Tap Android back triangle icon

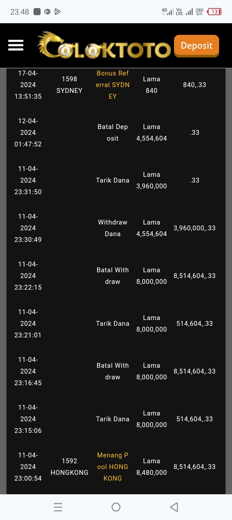click(174, 507)
